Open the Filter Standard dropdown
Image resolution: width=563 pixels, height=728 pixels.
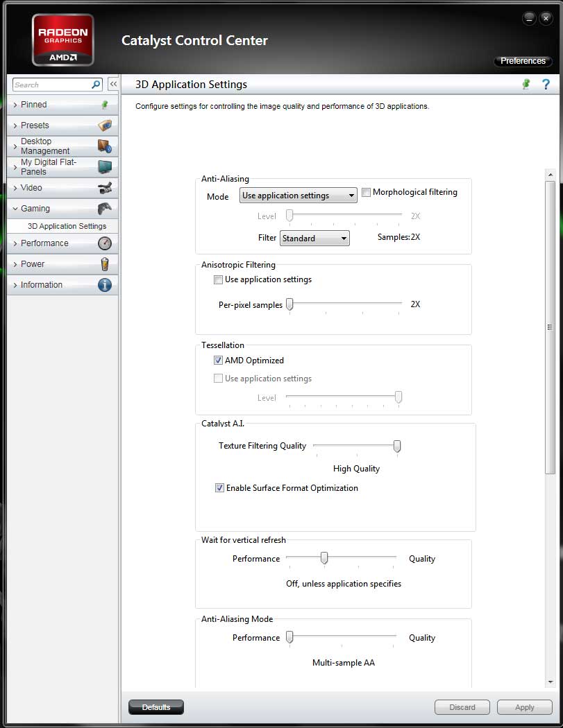[314, 239]
